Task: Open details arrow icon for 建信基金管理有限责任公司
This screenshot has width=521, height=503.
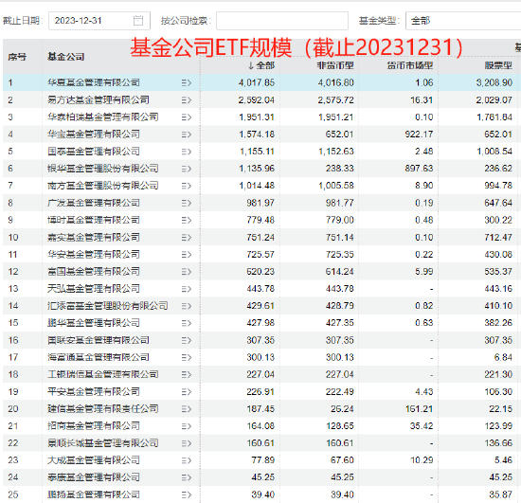Action: 187,409
